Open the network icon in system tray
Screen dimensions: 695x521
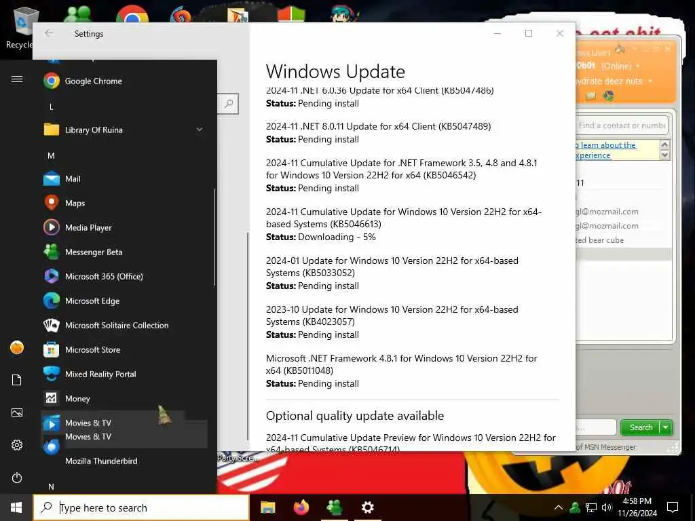pyautogui.click(x=591, y=507)
